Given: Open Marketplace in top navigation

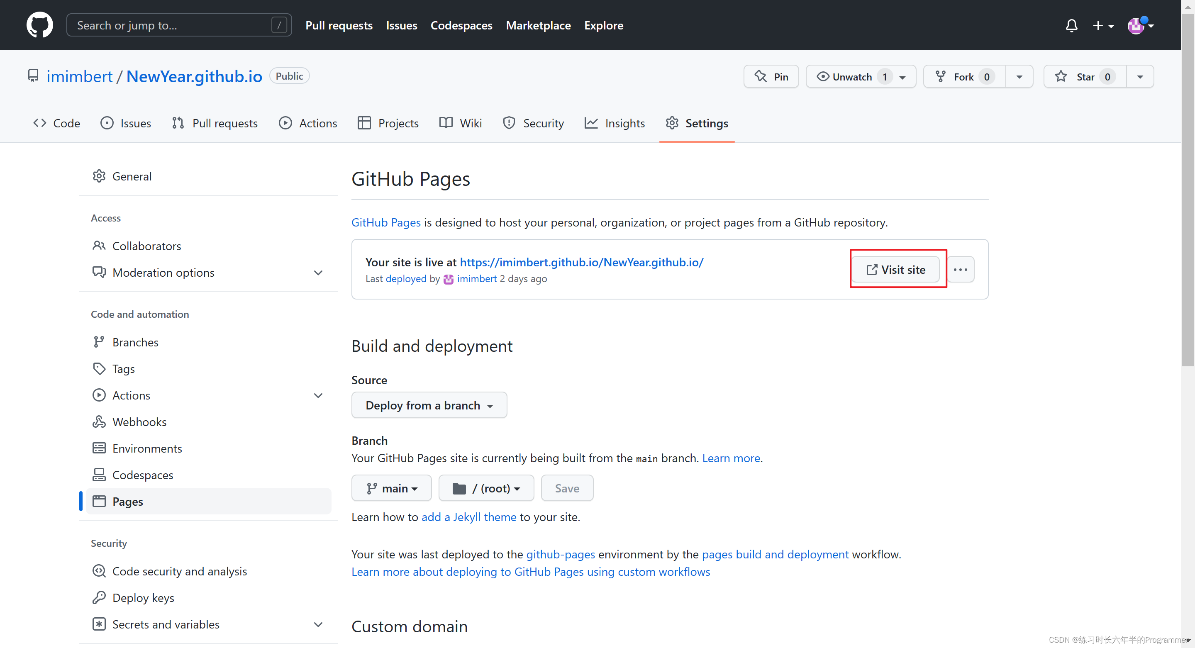Looking at the screenshot, I should coord(538,25).
